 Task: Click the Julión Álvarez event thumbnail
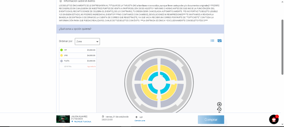pos(63,119)
